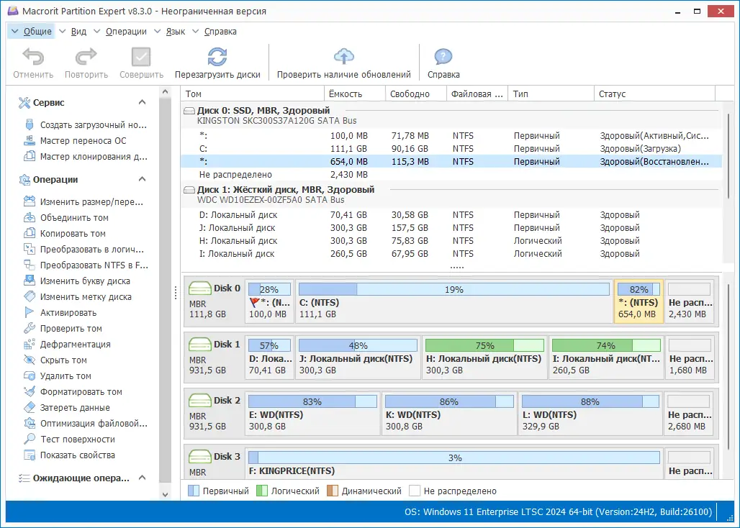
Task: Open Создать загрузочный носитель in the sidebar
Action: pos(93,125)
